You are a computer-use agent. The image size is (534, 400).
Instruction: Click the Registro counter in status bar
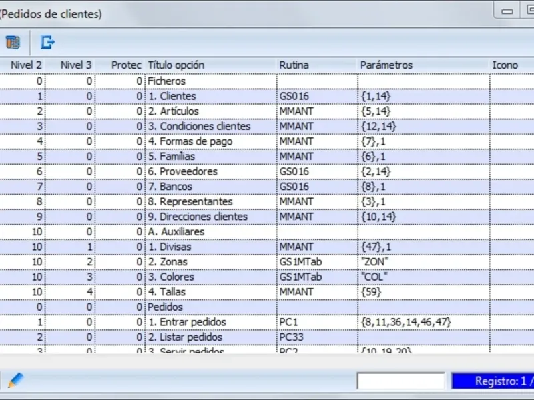click(x=493, y=381)
